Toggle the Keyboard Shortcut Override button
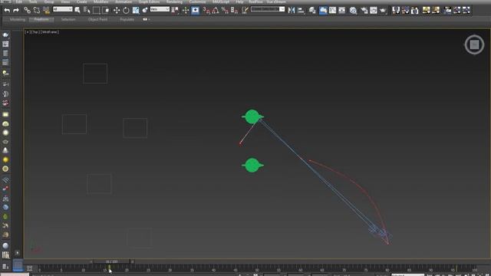The height and width of the screenshot is (276, 491). click(x=195, y=11)
